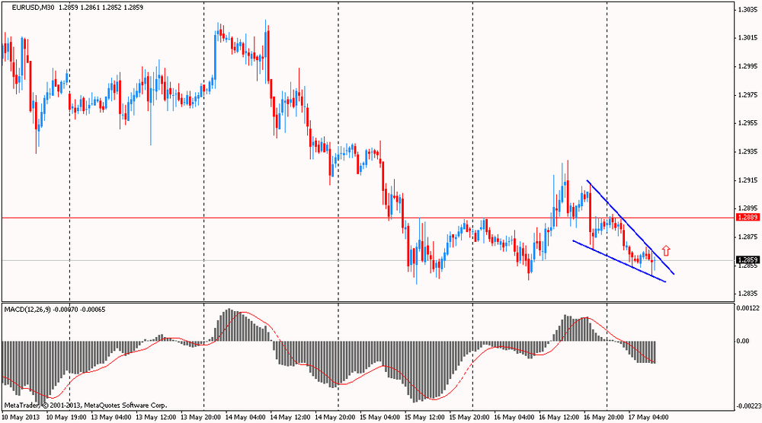Select the red 1.2889 price tag

pos(748,218)
